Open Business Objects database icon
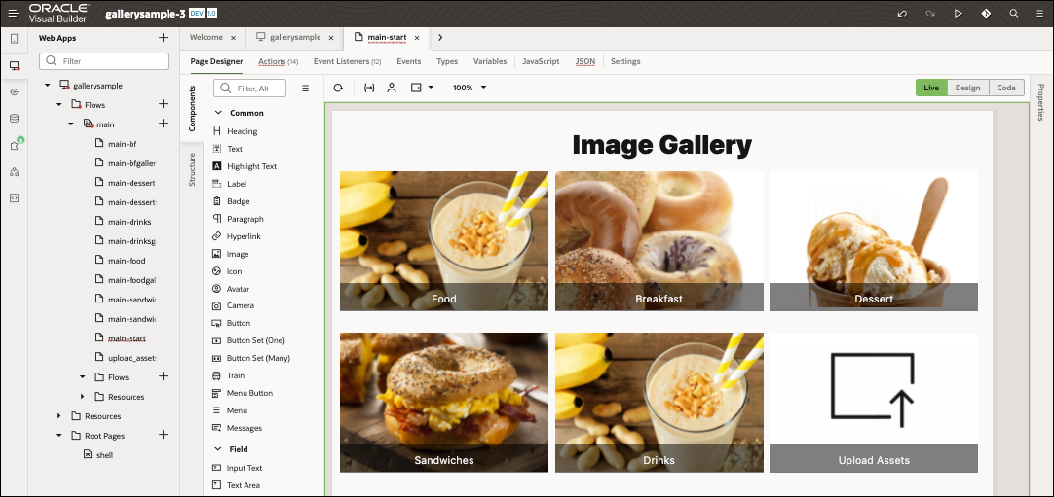This screenshot has height=497, width=1054. pos(14,119)
